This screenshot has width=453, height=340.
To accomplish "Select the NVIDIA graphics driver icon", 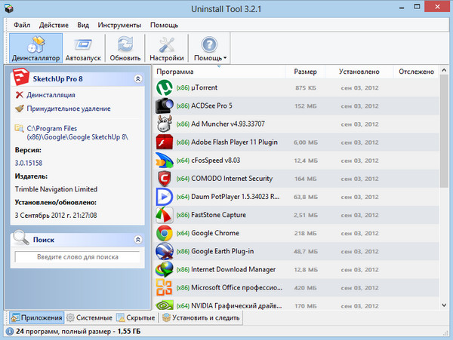I will (x=165, y=305).
